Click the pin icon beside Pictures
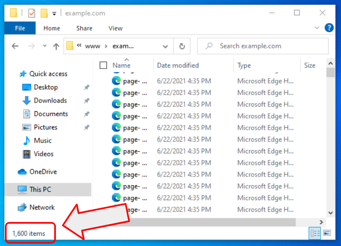Screen dimensions: 341x246 point(86,127)
